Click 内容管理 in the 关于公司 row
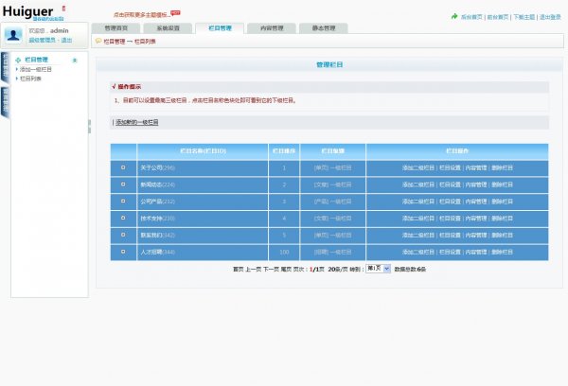568x386 pixels. tap(476, 167)
